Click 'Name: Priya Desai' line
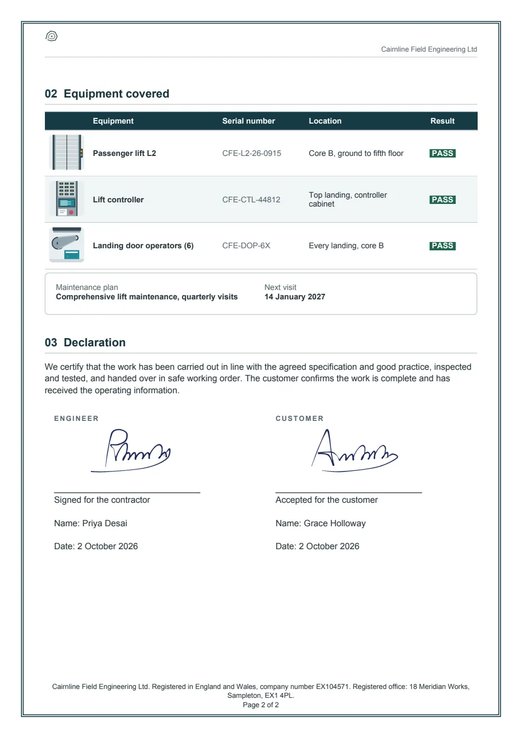This screenshot has height=738, width=522. click(91, 523)
